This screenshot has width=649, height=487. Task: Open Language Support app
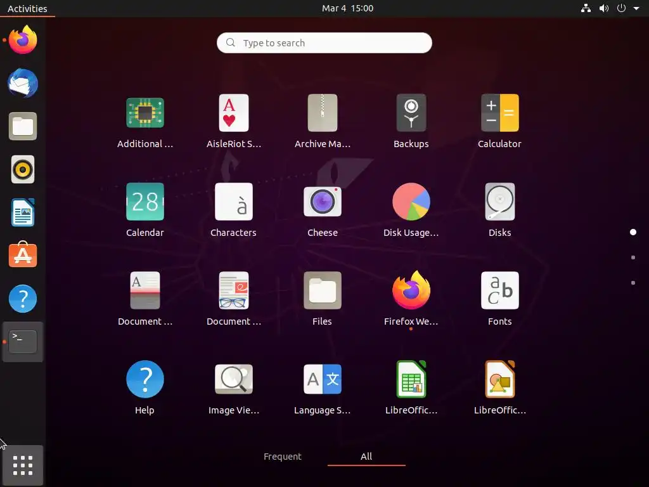click(323, 379)
